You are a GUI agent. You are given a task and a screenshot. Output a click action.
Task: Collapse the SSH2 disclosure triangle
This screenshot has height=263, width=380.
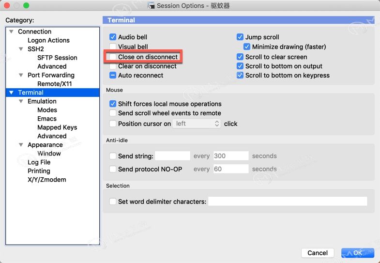[x=21, y=49]
